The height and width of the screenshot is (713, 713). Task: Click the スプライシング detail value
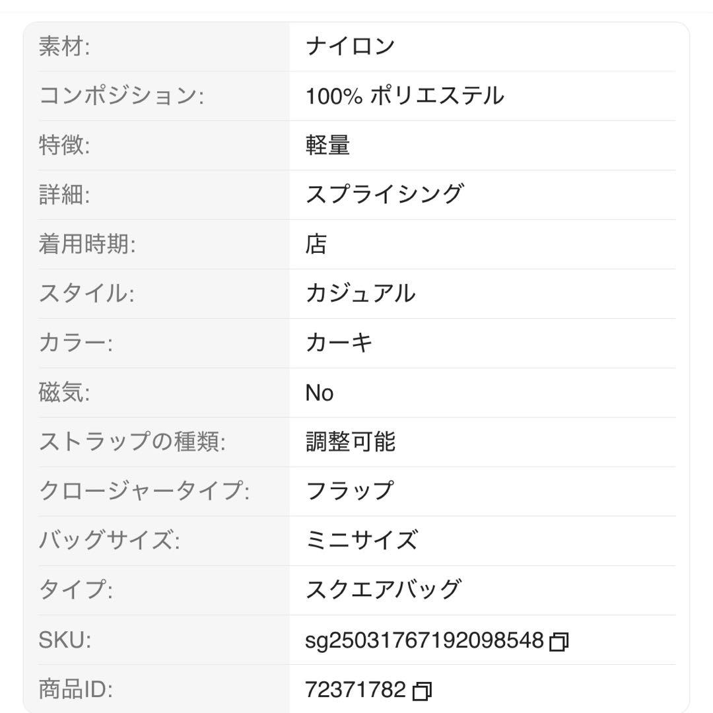pyautogui.click(x=384, y=195)
